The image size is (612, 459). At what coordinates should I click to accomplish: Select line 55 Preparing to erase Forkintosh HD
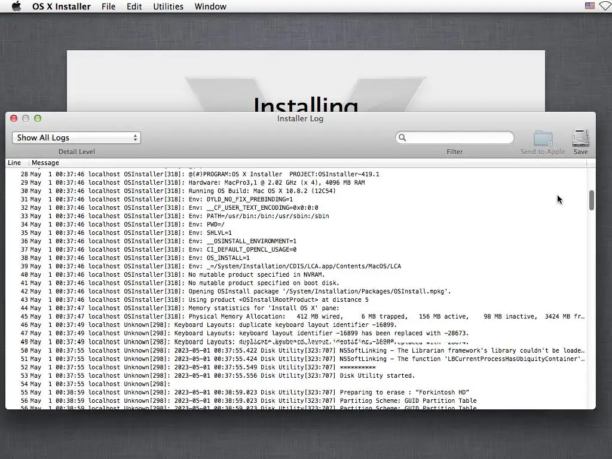[x=296, y=392]
